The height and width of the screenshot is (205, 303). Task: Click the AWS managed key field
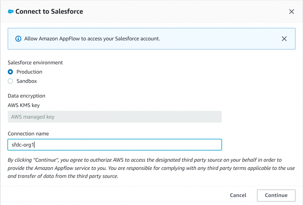[x=115, y=117]
